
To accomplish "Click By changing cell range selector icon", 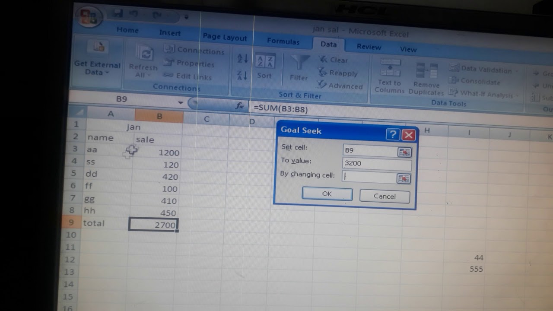I will 404,178.
